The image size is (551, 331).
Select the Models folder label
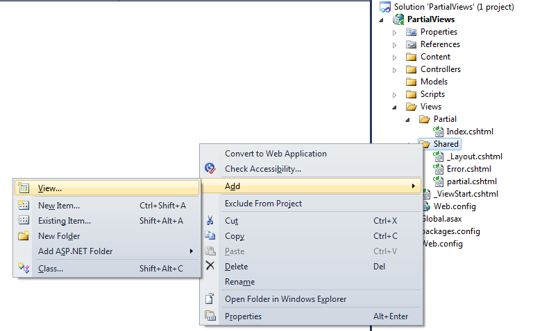click(x=434, y=82)
